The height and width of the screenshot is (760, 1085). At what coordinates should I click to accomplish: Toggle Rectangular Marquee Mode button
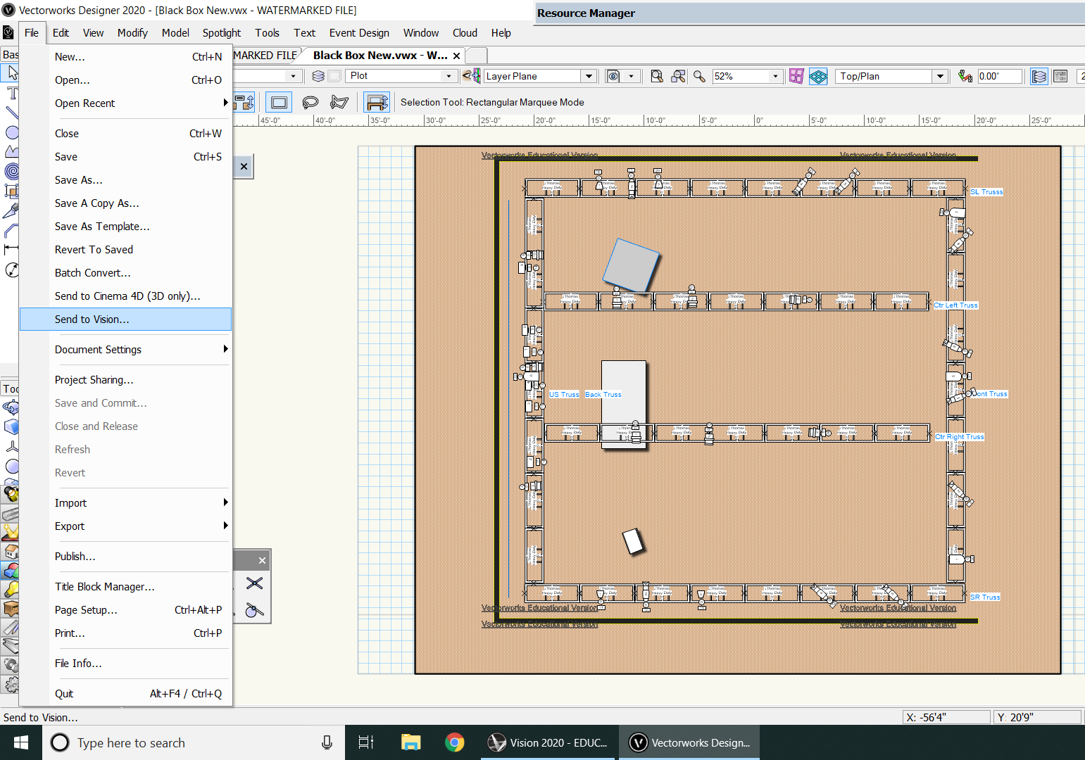click(x=279, y=103)
